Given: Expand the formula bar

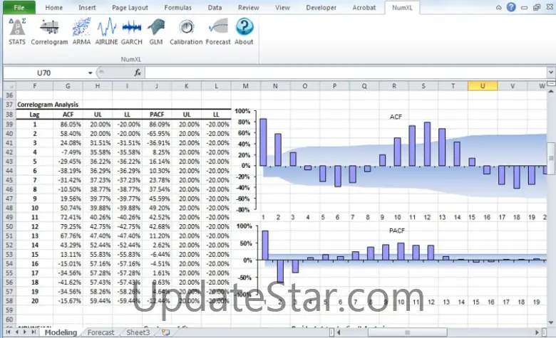Looking at the screenshot, I should [550, 73].
